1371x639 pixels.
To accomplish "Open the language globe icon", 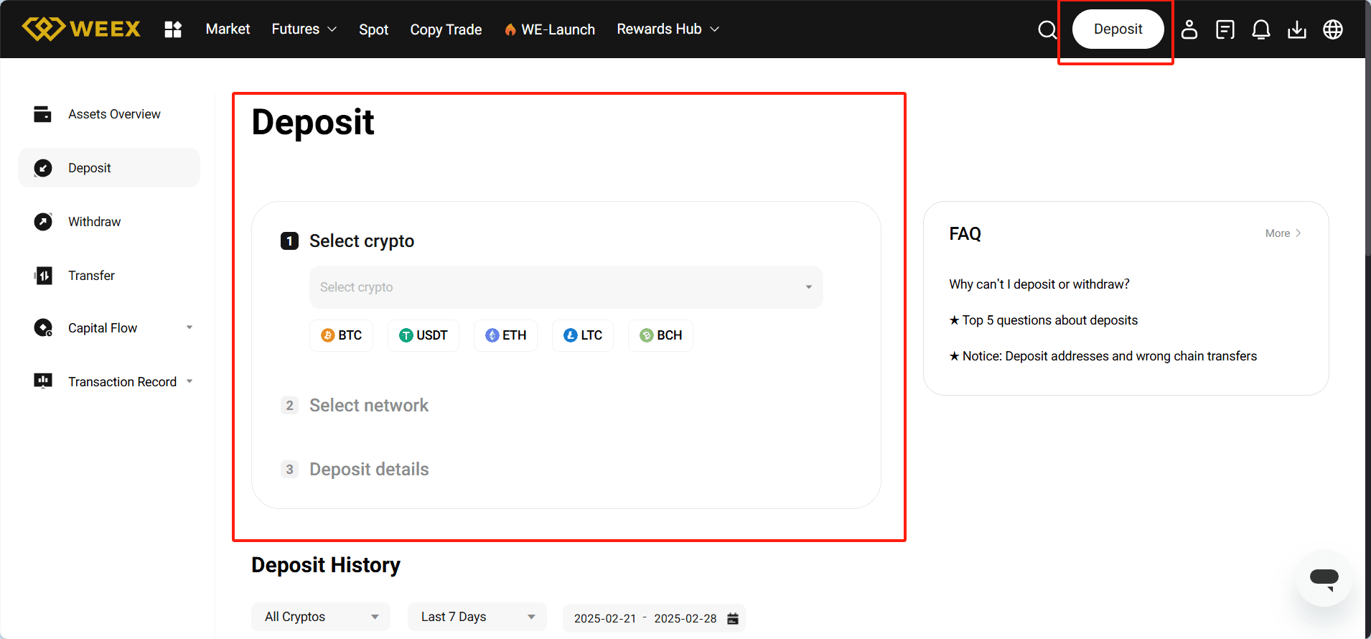I will [x=1333, y=29].
